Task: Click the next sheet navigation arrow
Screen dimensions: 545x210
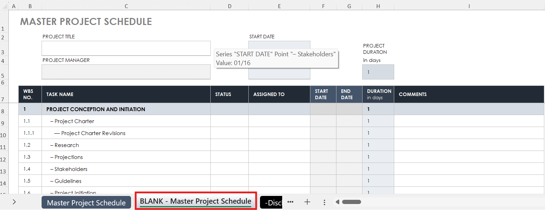Action: pos(14,202)
